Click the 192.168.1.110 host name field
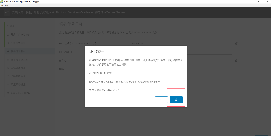271x136 pixels. click(x=182, y=44)
